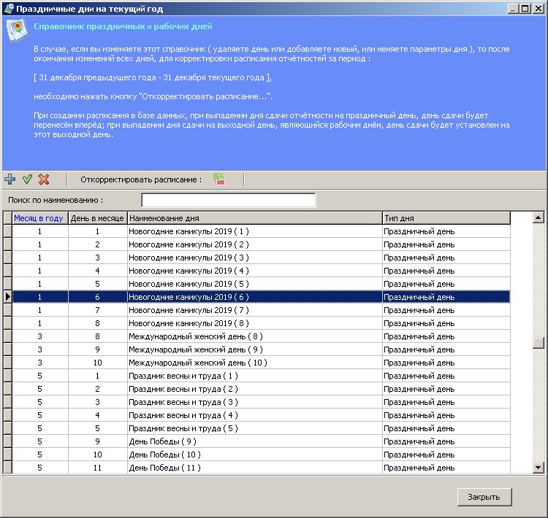This screenshot has height=518, width=548.
Task: Click the green checkmark save icon
Action: (x=27, y=179)
